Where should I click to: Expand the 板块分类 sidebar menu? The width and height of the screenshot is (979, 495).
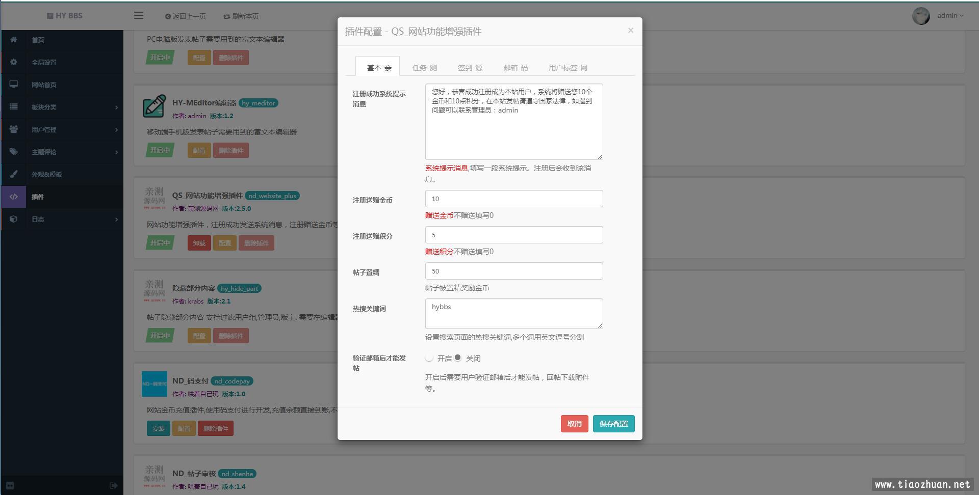pyautogui.click(x=116, y=107)
